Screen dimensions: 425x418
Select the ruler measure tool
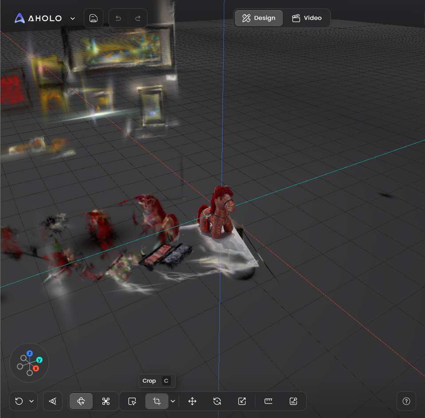[268, 401]
